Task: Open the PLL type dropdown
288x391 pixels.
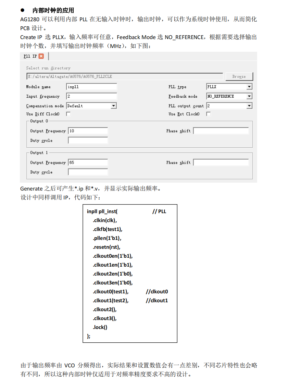Action: coord(249,87)
